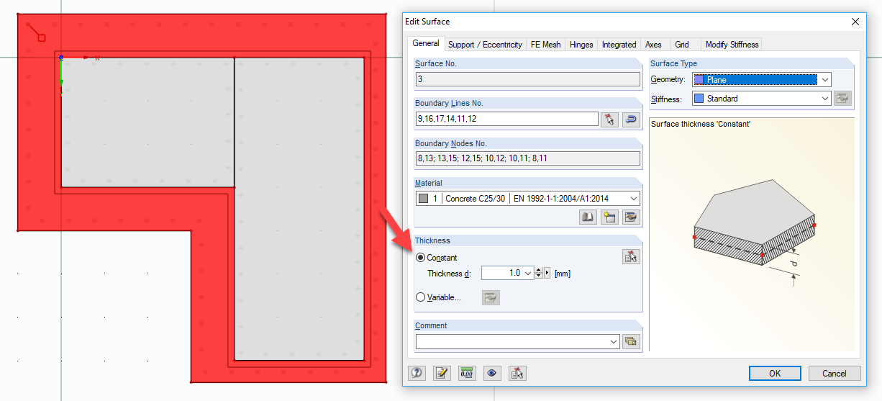Click the edit stiffness type icon
Screen dimensions: 882x401
point(843,99)
